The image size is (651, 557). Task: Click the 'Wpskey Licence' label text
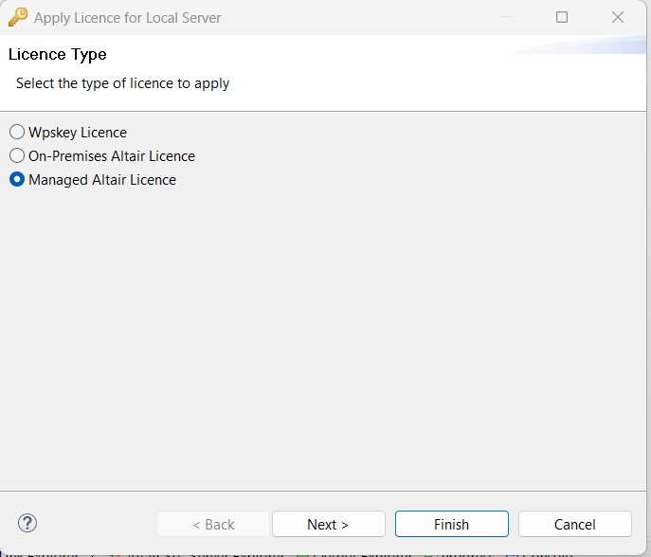click(78, 133)
